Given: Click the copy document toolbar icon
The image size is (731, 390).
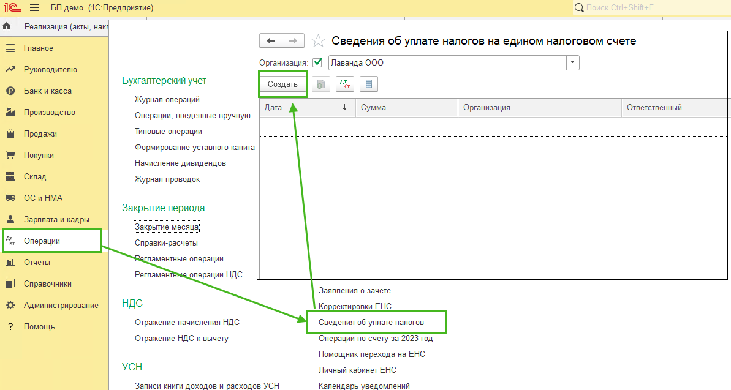Looking at the screenshot, I should coord(320,84).
